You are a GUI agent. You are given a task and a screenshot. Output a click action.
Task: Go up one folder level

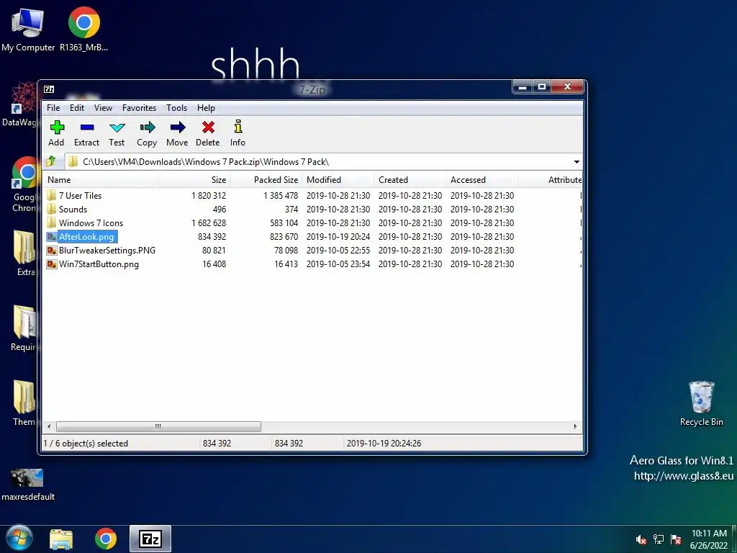(x=51, y=162)
